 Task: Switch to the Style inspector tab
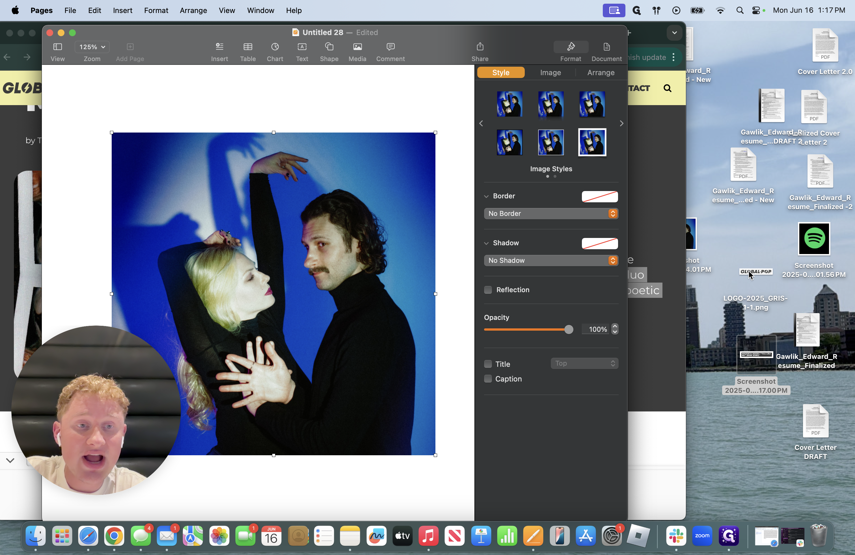[x=501, y=73]
